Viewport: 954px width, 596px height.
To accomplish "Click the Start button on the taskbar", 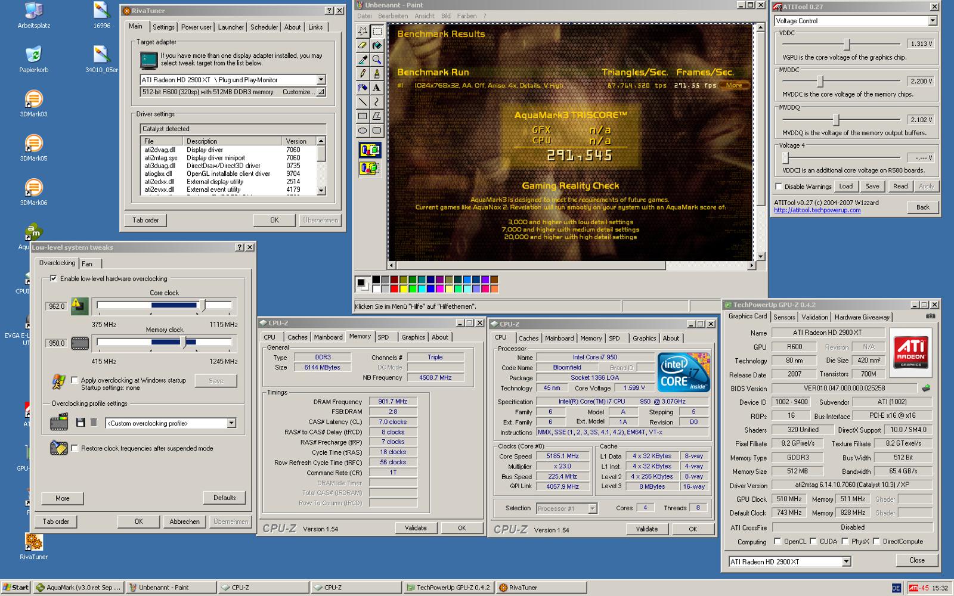I will coord(16,588).
